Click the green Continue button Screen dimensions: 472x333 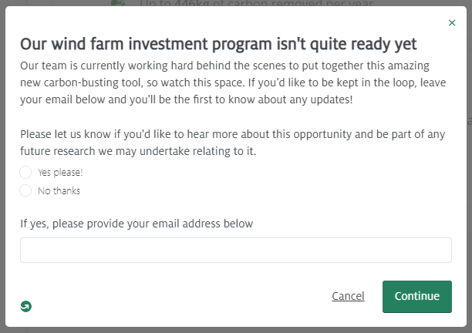click(x=417, y=297)
